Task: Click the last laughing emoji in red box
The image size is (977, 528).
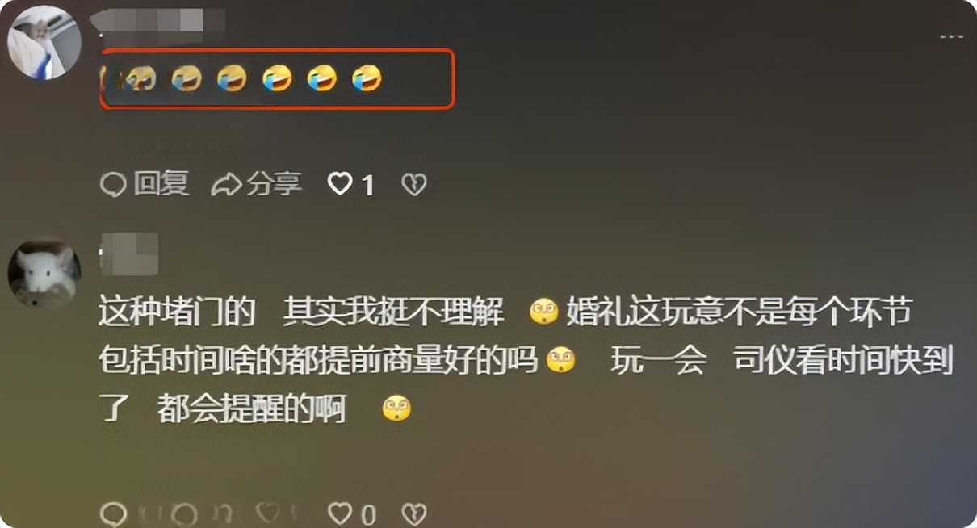Action: [367, 78]
